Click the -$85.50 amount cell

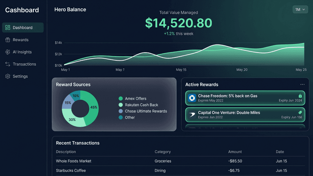pos(235,161)
